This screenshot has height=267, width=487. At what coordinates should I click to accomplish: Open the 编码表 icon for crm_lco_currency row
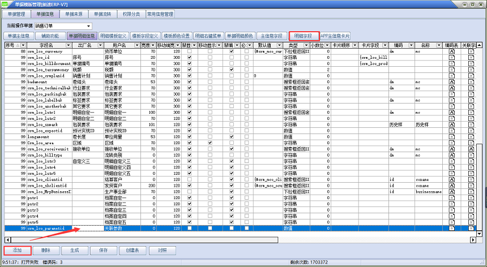(452, 51)
